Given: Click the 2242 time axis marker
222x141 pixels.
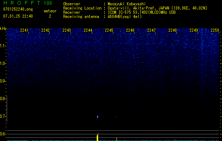Looking at the screenshot, I should point(46,30).
